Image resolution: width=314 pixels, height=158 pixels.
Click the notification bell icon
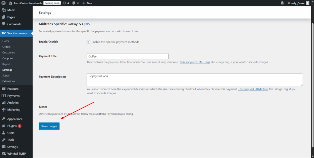(x=282, y=3)
